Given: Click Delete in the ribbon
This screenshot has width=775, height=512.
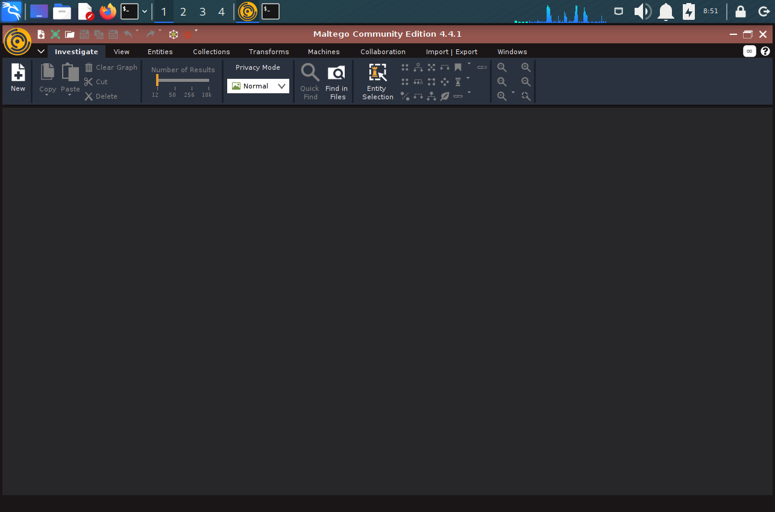Looking at the screenshot, I should (x=101, y=96).
